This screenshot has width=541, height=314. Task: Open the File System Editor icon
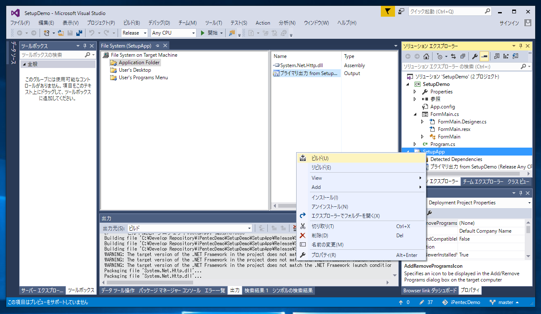496,56
